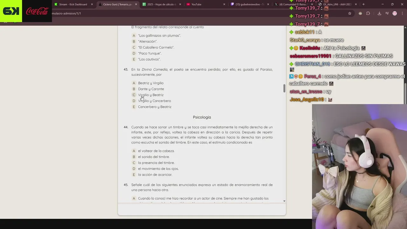Click the green stream logo overlay
This screenshot has width=407, height=229.
[x=11, y=11]
